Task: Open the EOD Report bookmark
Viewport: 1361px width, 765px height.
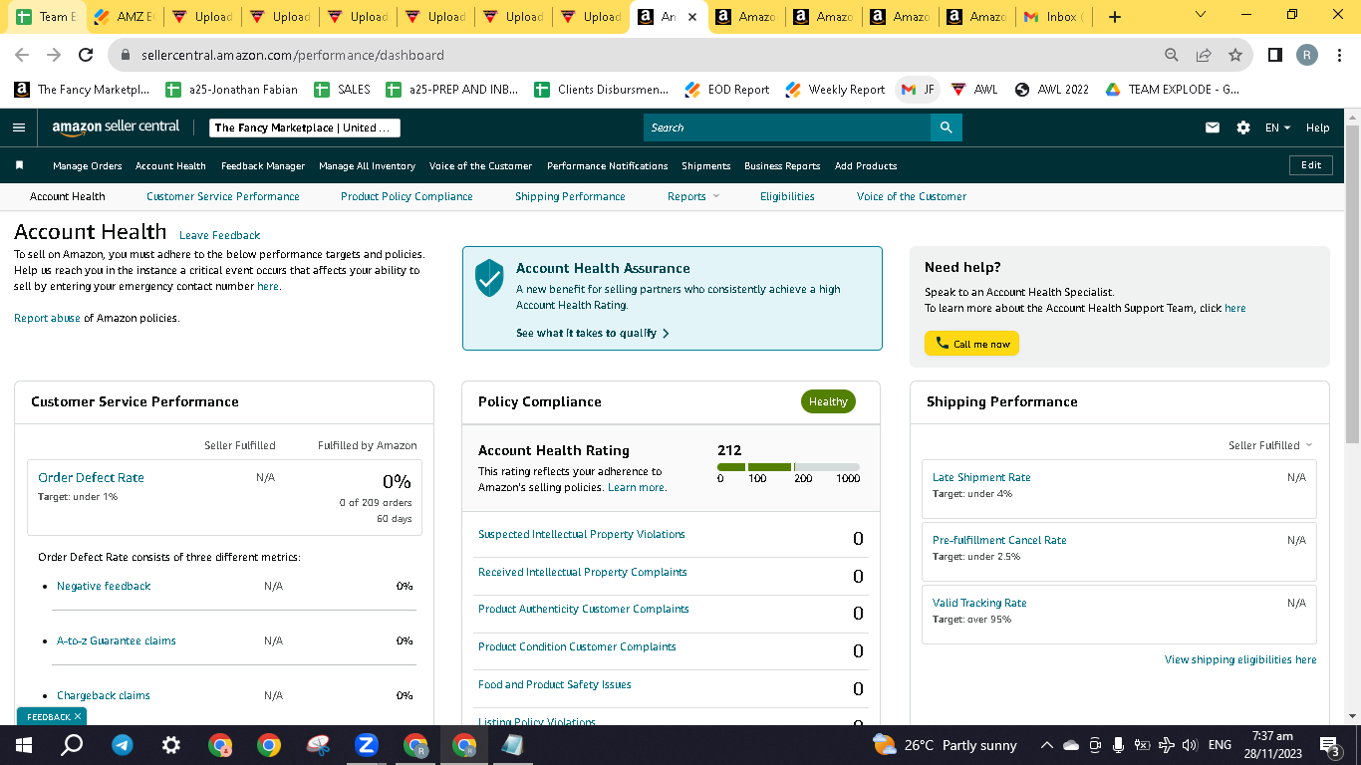Action: (727, 90)
